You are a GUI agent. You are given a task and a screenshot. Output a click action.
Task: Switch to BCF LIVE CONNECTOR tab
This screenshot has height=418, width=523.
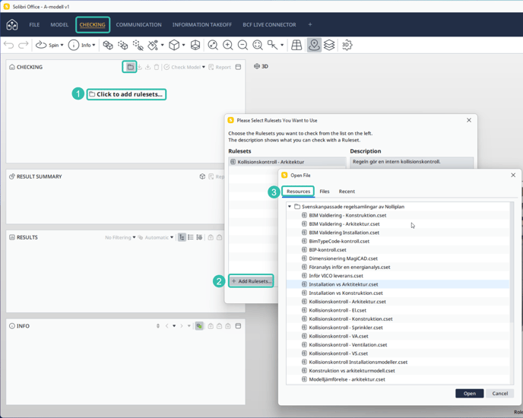coord(269,24)
